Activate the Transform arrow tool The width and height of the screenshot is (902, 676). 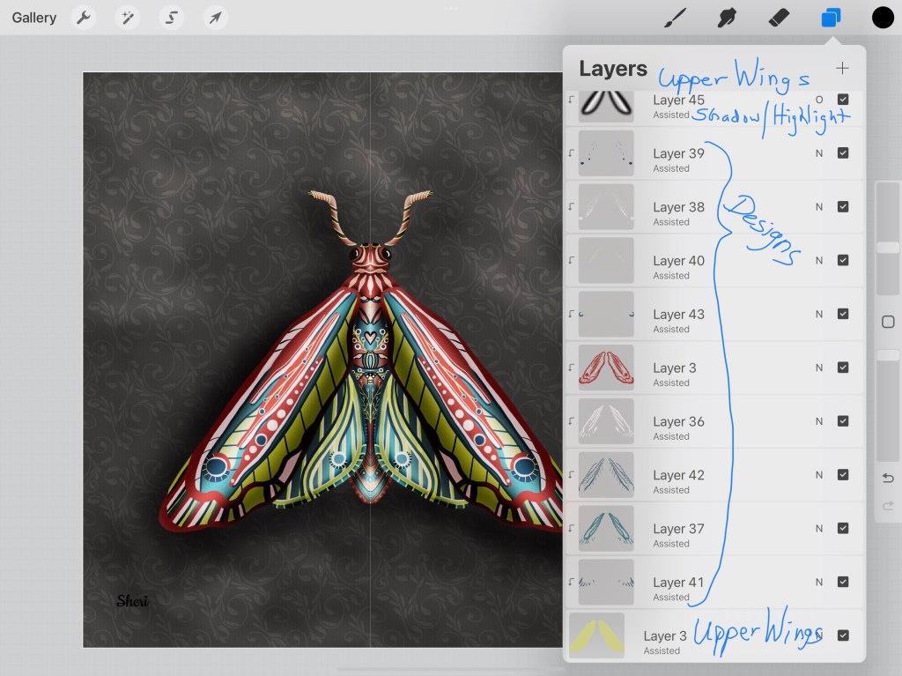(x=215, y=18)
